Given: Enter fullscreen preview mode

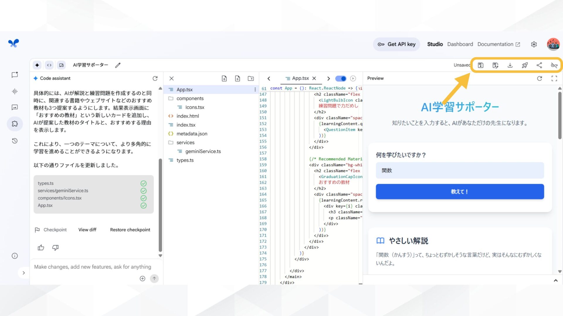Looking at the screenshot, I should (554, 78).
